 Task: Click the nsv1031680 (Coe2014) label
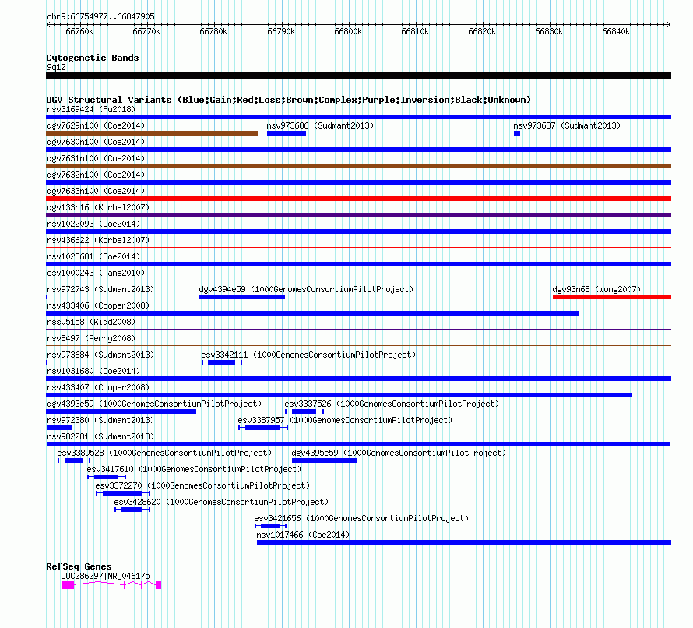[x=93, y=371]
